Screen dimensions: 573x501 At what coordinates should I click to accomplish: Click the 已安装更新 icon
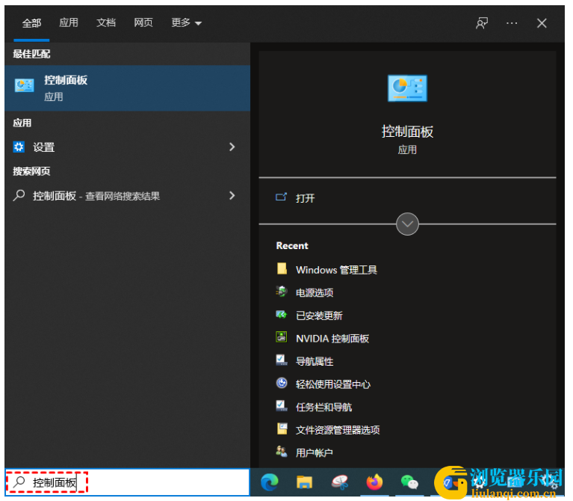[282, 315]
